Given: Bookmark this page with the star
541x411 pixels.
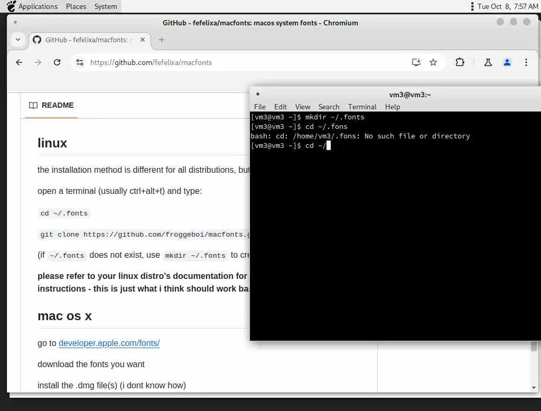Looking at the screenshot, I should [433, 62].
